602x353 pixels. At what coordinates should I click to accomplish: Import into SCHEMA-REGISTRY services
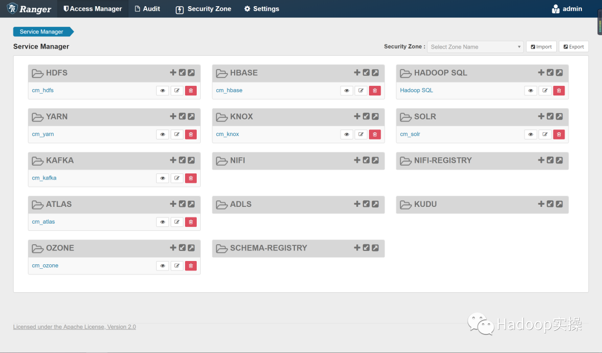(x=366, y=248)
